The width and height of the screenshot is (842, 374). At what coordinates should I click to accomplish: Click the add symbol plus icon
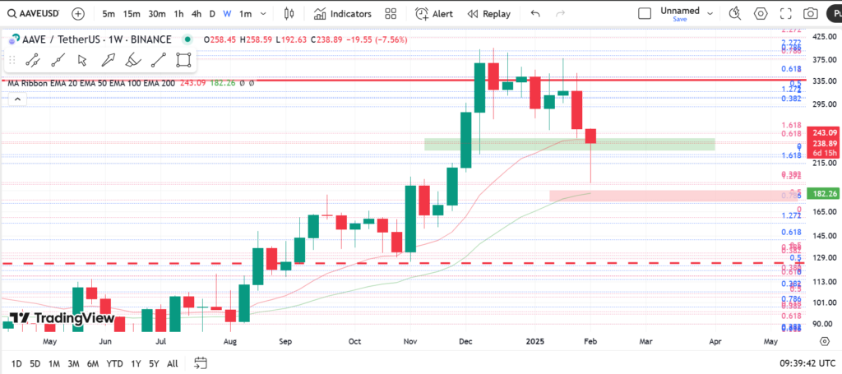77,14
